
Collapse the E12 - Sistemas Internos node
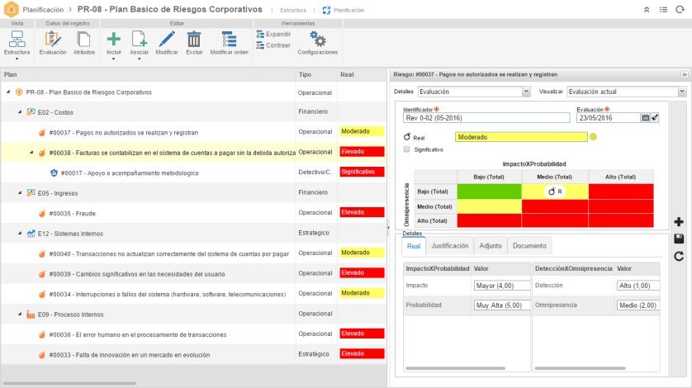(20, 234)
